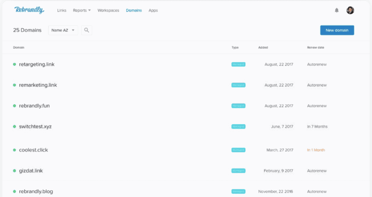
Task: Click In 7 Months renew date
Action: pyautogui.click(x=317, y=127)
